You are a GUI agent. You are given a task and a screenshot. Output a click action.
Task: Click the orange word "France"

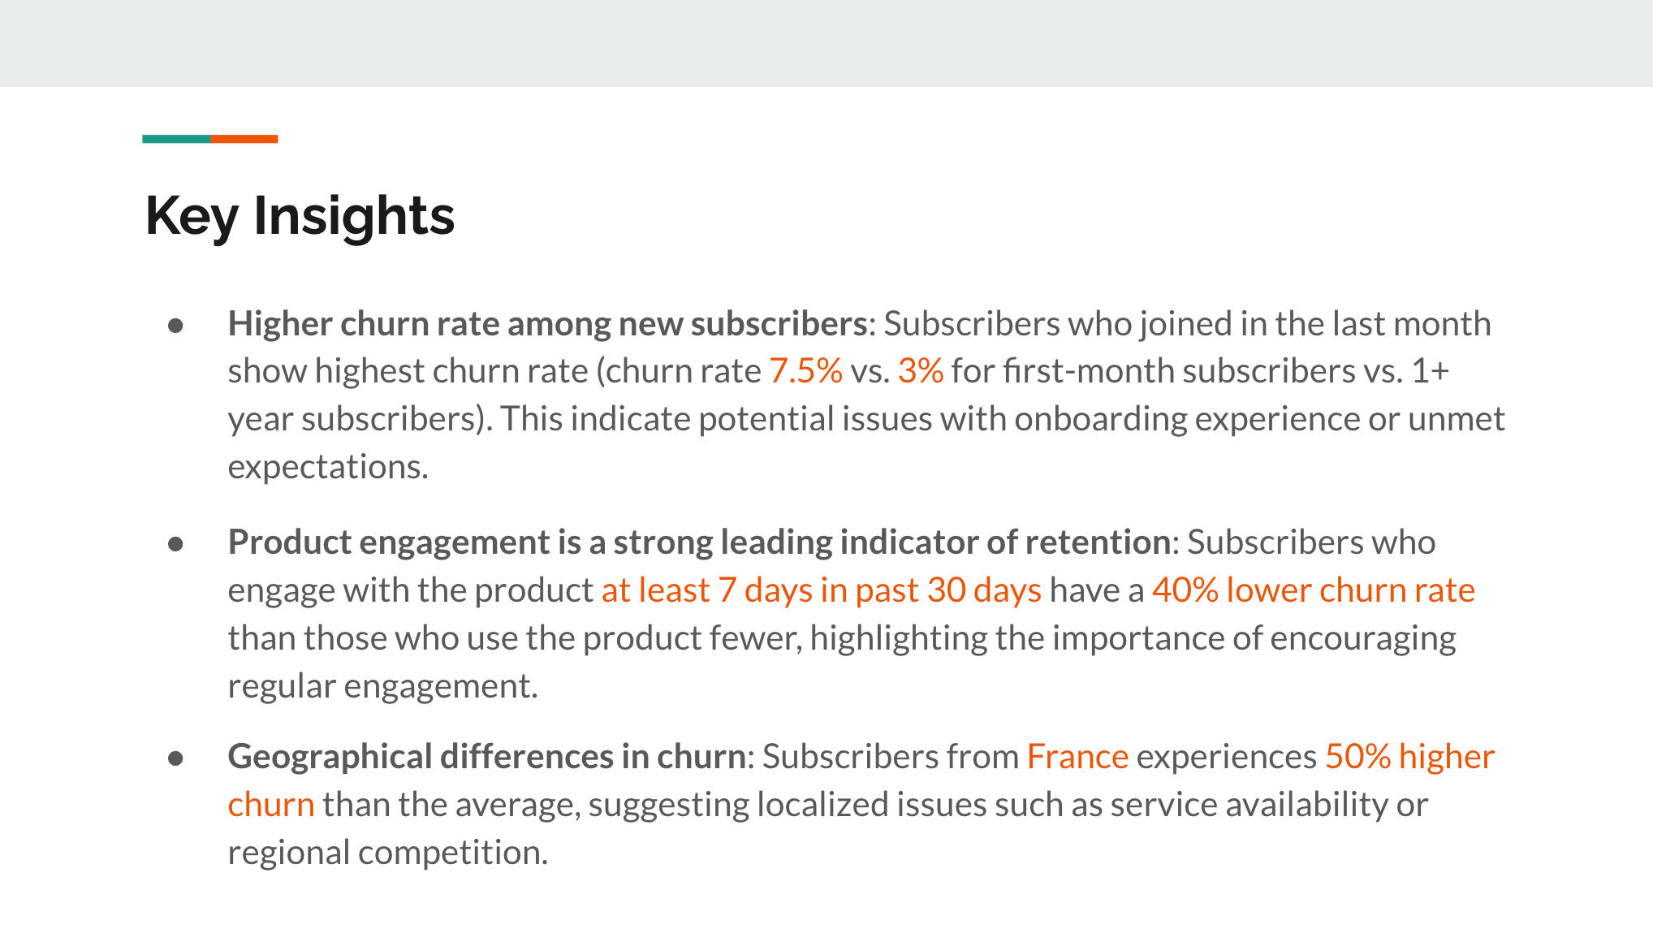pos(1077,757)
